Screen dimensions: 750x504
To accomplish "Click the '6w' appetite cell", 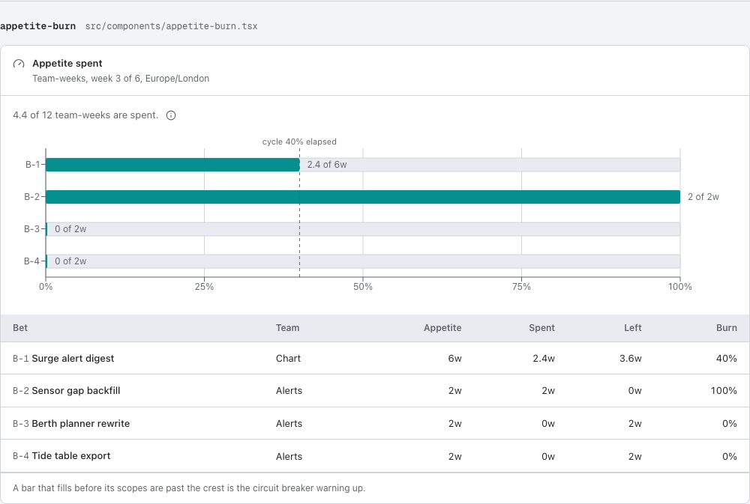I will (x=455, y=358).
